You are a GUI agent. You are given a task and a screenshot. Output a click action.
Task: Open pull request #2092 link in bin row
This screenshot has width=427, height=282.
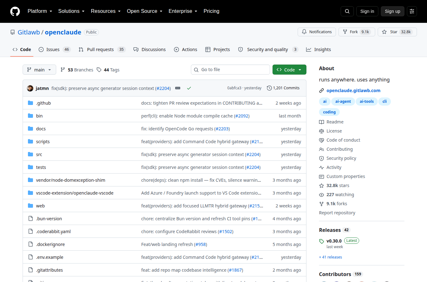click(x=241, y=116)
